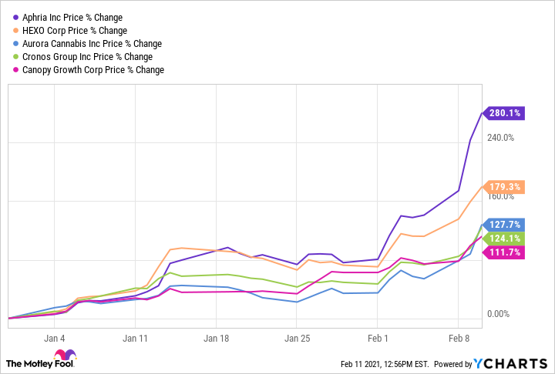Click the 127.7% blue value flag
The height and width of the screenshot is (374, 555).
coord(503,225)
